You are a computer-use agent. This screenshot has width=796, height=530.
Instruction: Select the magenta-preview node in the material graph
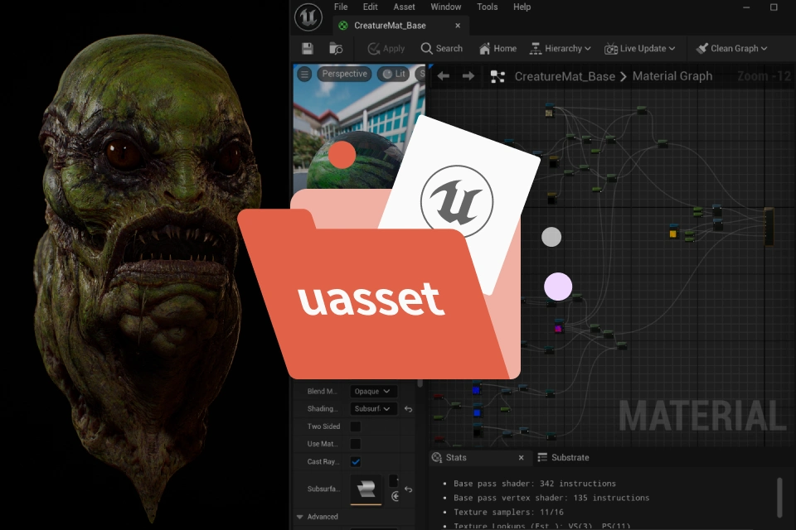pyautogui.click(x=558, y=327)
